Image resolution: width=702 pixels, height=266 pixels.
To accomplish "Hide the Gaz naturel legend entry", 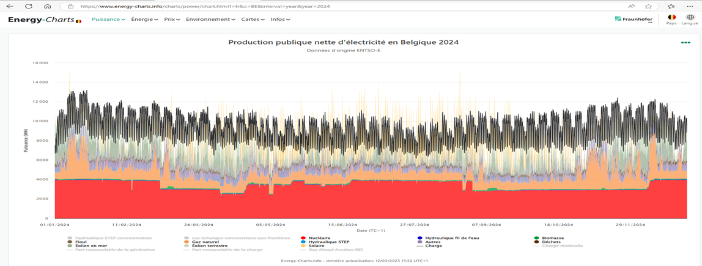I will point(205,242).
